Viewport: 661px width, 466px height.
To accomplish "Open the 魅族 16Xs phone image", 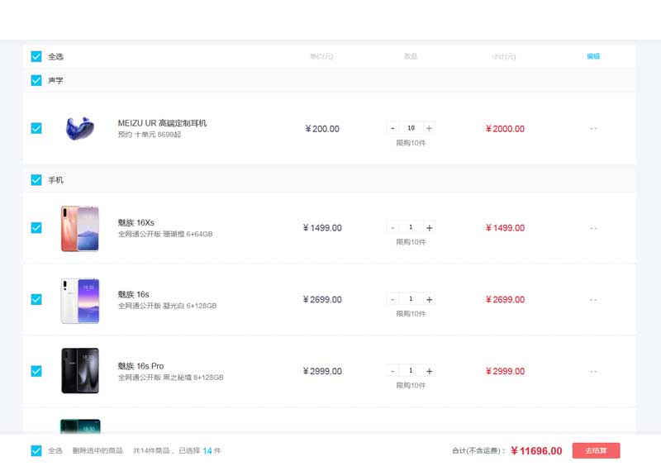I will pyautogui.click(x=80, y=228).
